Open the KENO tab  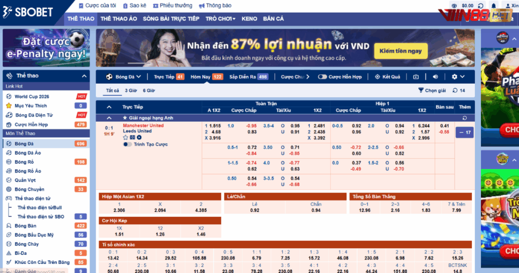[x=249, y=19]
